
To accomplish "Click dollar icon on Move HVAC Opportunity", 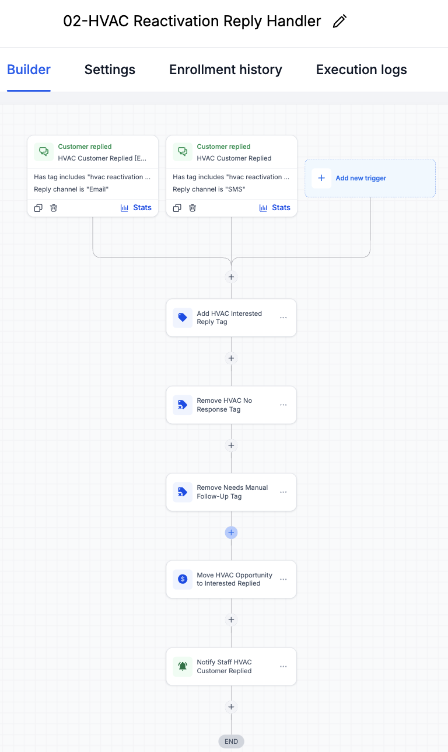I will point(183,579).
